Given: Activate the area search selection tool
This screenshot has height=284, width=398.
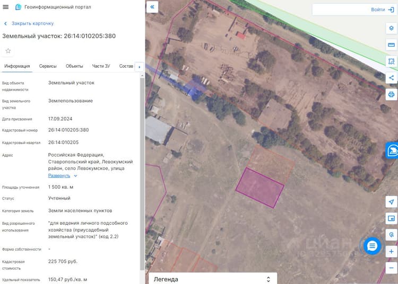Looking at the screenshot, I should click(x=391, y=61).
